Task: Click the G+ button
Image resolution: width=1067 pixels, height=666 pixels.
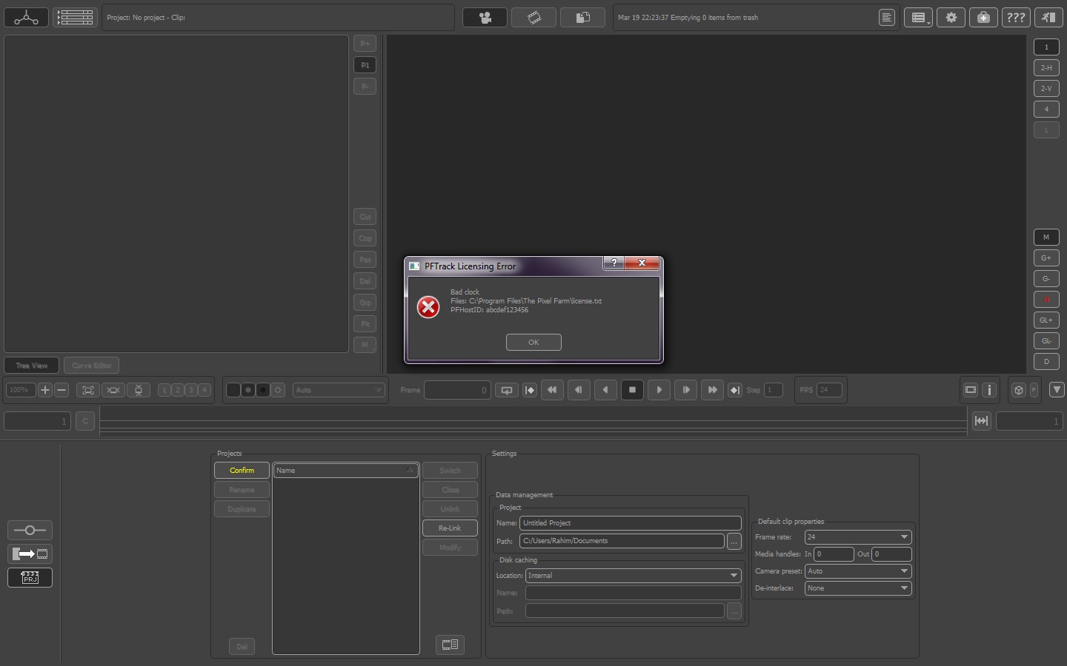Action: pos(1046,258)
